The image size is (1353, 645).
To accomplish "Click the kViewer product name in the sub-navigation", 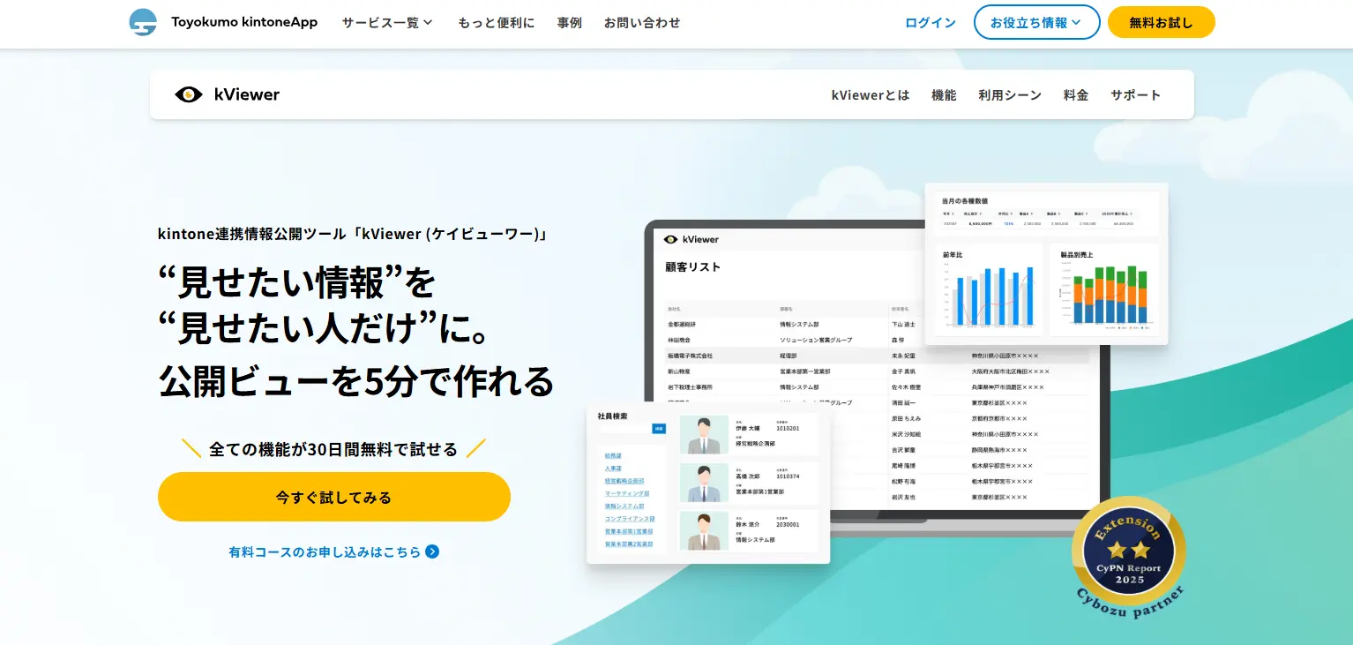I will coord(247,94).
